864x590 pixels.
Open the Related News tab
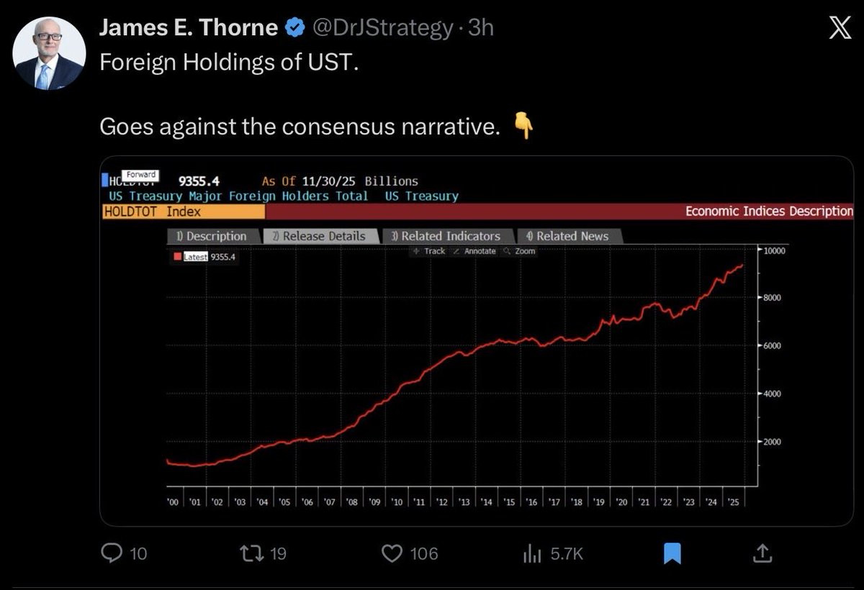[x=568, y=236]
